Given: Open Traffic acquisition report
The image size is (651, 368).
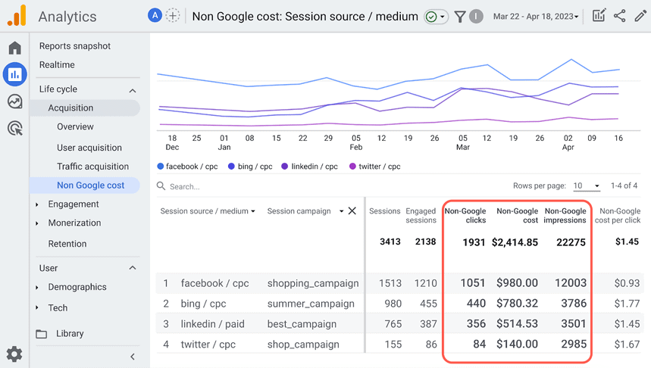Looking at the screenshot, I should coord(92,167).
